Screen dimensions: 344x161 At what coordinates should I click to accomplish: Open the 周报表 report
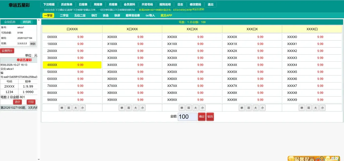[98, 5]
